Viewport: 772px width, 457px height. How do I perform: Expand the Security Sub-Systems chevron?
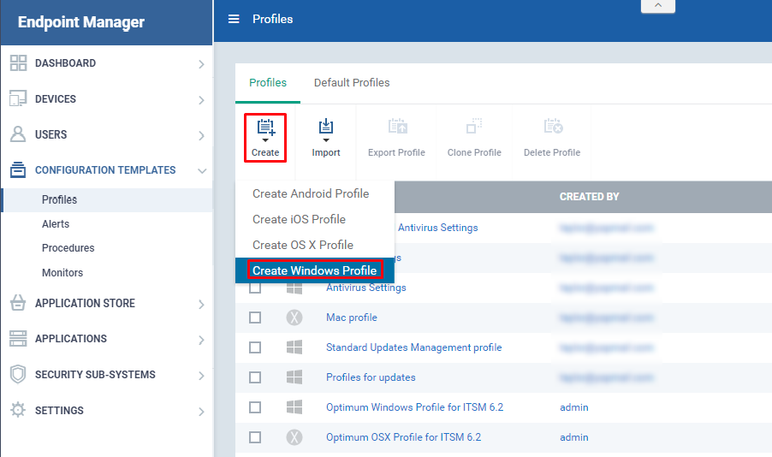201,376
